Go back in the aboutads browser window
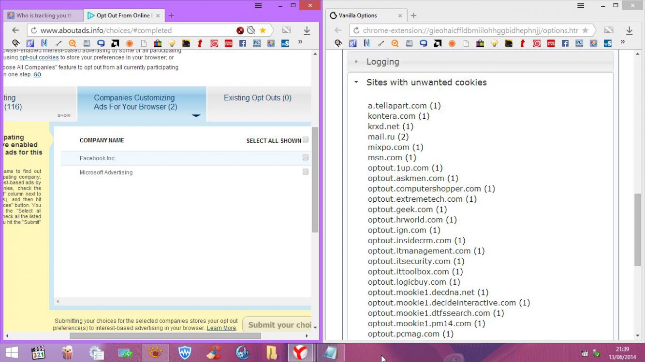Image resolution: width=645 pixels, height=362 pixels. [x=15, y=30]
